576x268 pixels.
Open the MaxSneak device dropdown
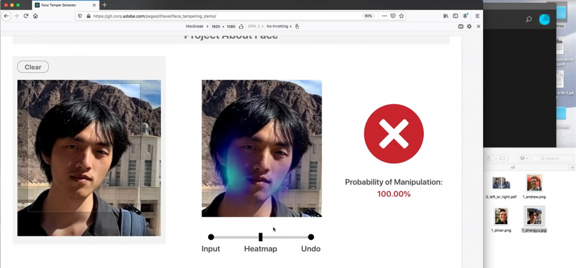[197, 26]
